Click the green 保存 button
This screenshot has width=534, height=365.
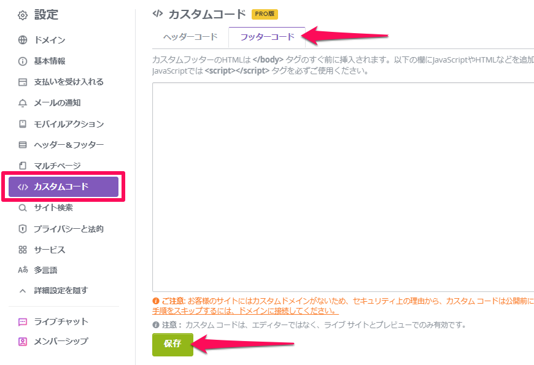coord(172,345)
